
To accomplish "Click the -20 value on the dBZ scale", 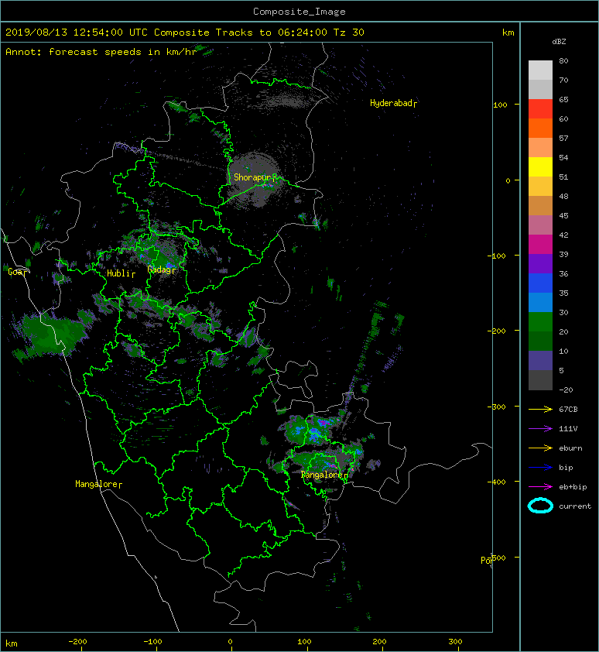I will pyautogui.click(x=566, y=390).
